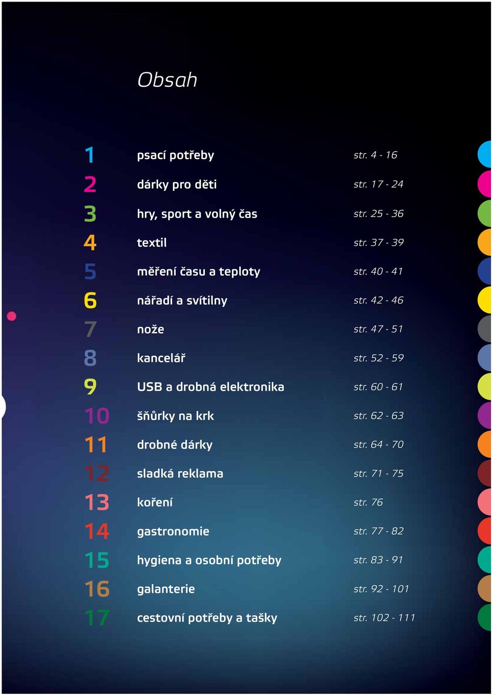Click page range str. 92 - 101
Viewport: 493px width, 695px height.
tap(381, 589)
